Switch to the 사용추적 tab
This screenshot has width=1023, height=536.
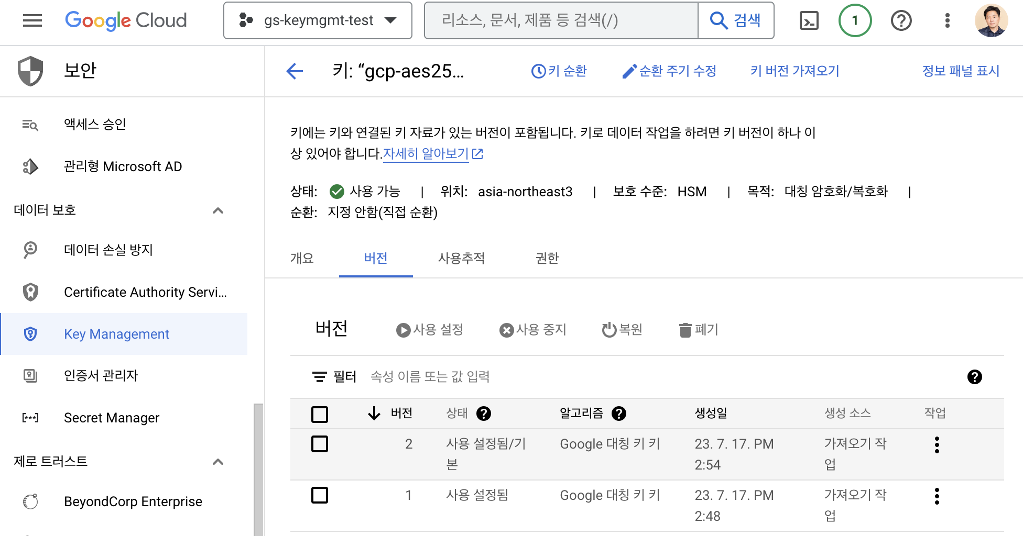[462, 259]
